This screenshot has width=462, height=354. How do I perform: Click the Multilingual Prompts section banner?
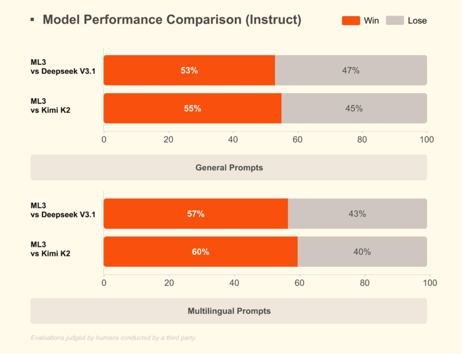click(229, 311)
